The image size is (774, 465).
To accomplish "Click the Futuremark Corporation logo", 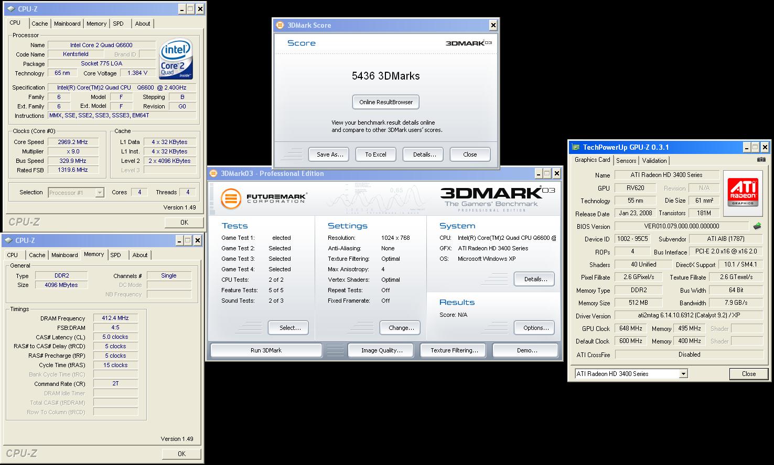I will click(264, 198).
